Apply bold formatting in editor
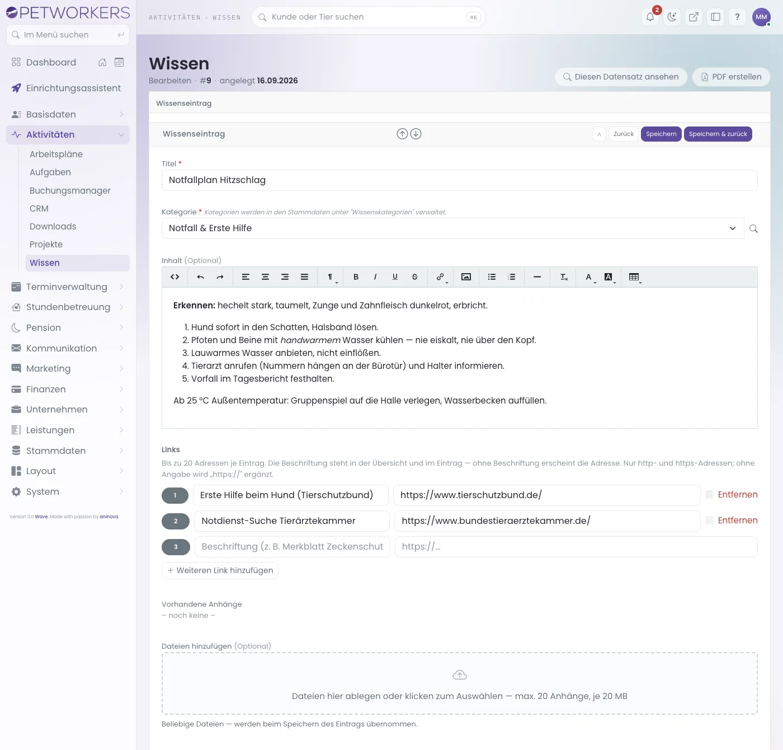783x750 pixels. [x=356, y=277]
